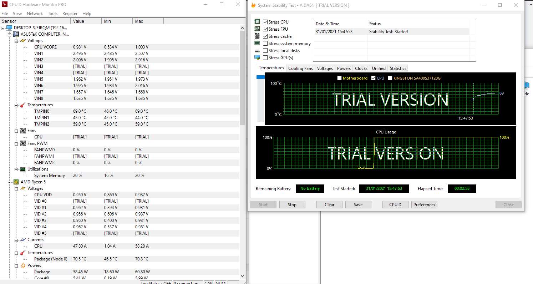
Task: Open the File menu in Hardware Monitor
Action: click(5, 14)
